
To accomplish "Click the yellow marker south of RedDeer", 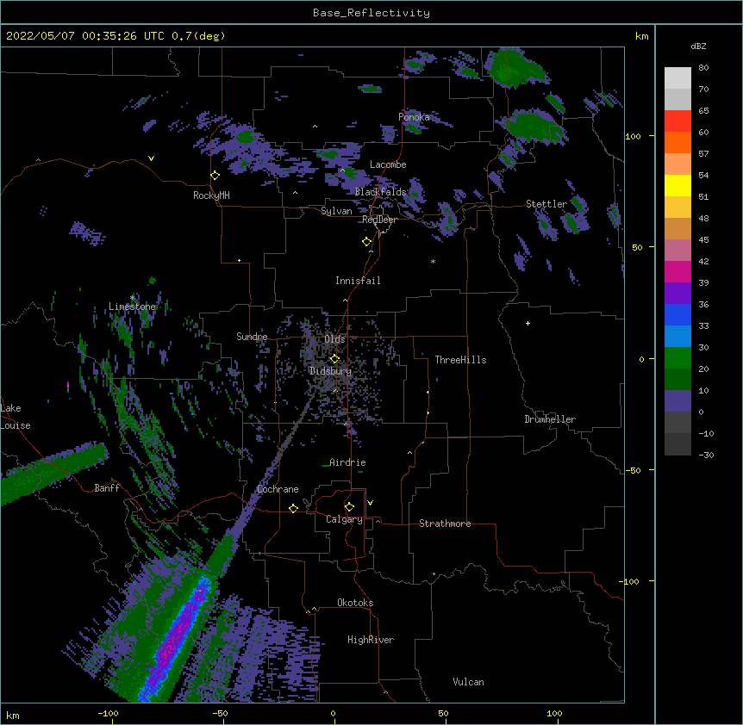I will pyautogui.click(x=366, y=242).
